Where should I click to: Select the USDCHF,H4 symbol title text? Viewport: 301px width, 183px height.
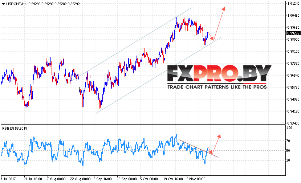pos(16,4)
